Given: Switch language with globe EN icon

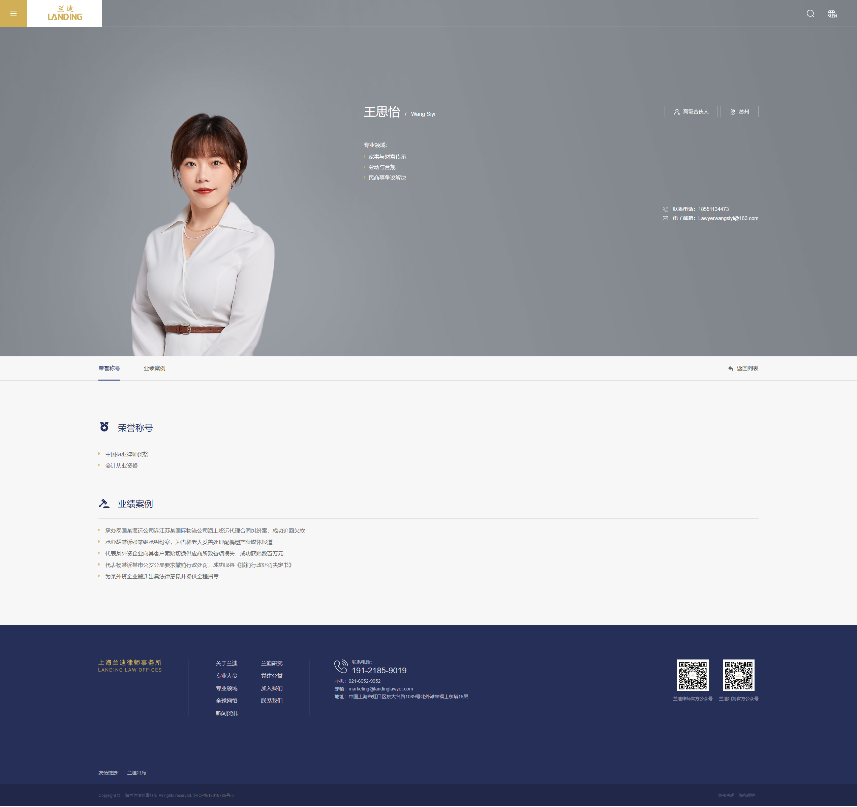Looking at the screenshot, I should 832,14.
